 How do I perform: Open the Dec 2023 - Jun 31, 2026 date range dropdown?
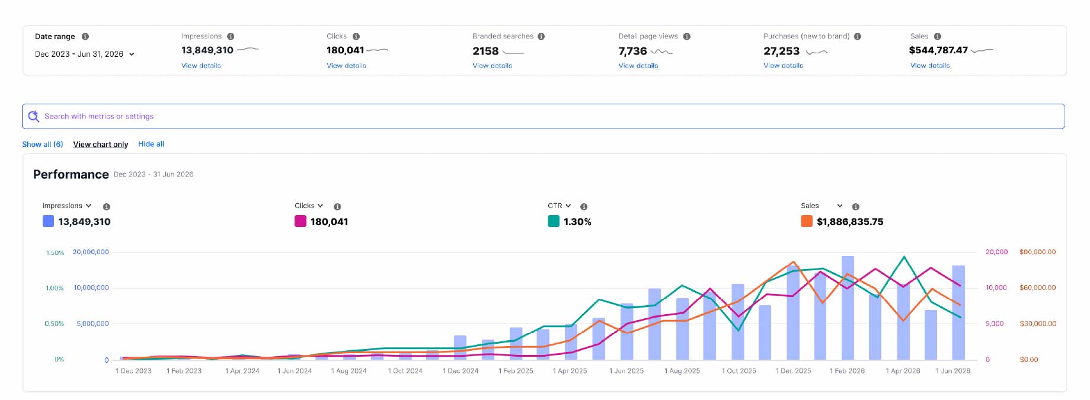pyautogui.click(x=85, y=54)
